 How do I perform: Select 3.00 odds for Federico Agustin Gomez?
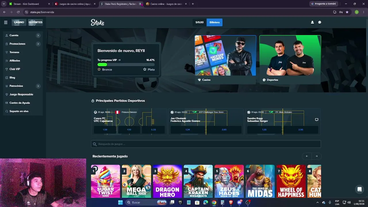pos(224,130)
